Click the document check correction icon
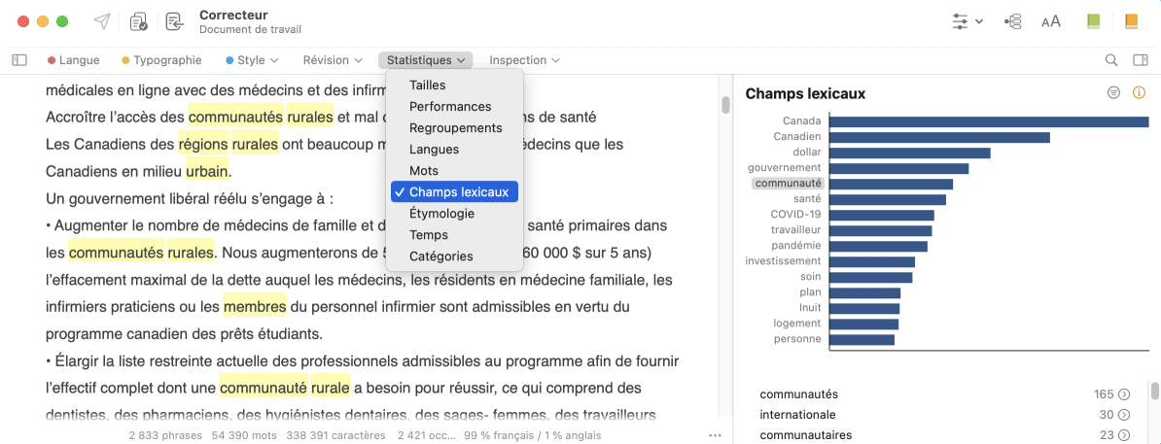This screenshot has height=444, width=1161. [138, 21]
